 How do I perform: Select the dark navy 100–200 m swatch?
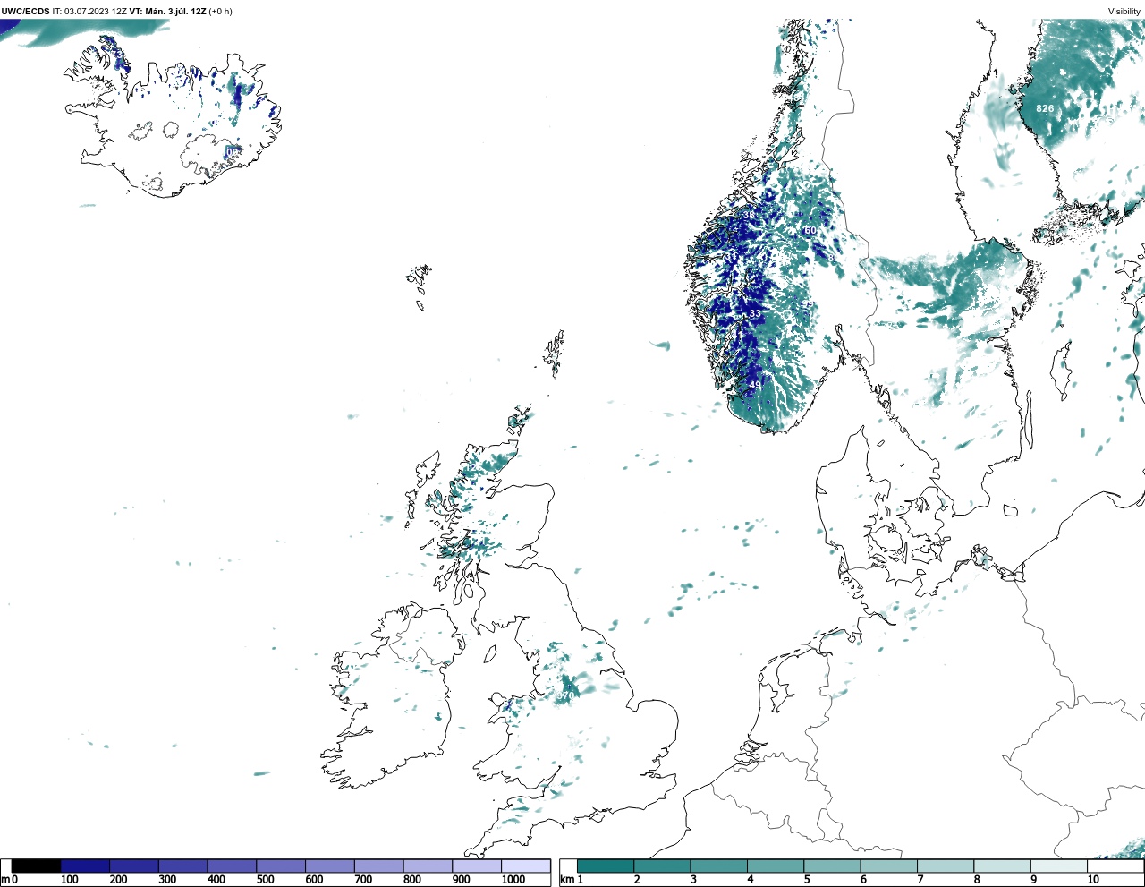point(85,866)
